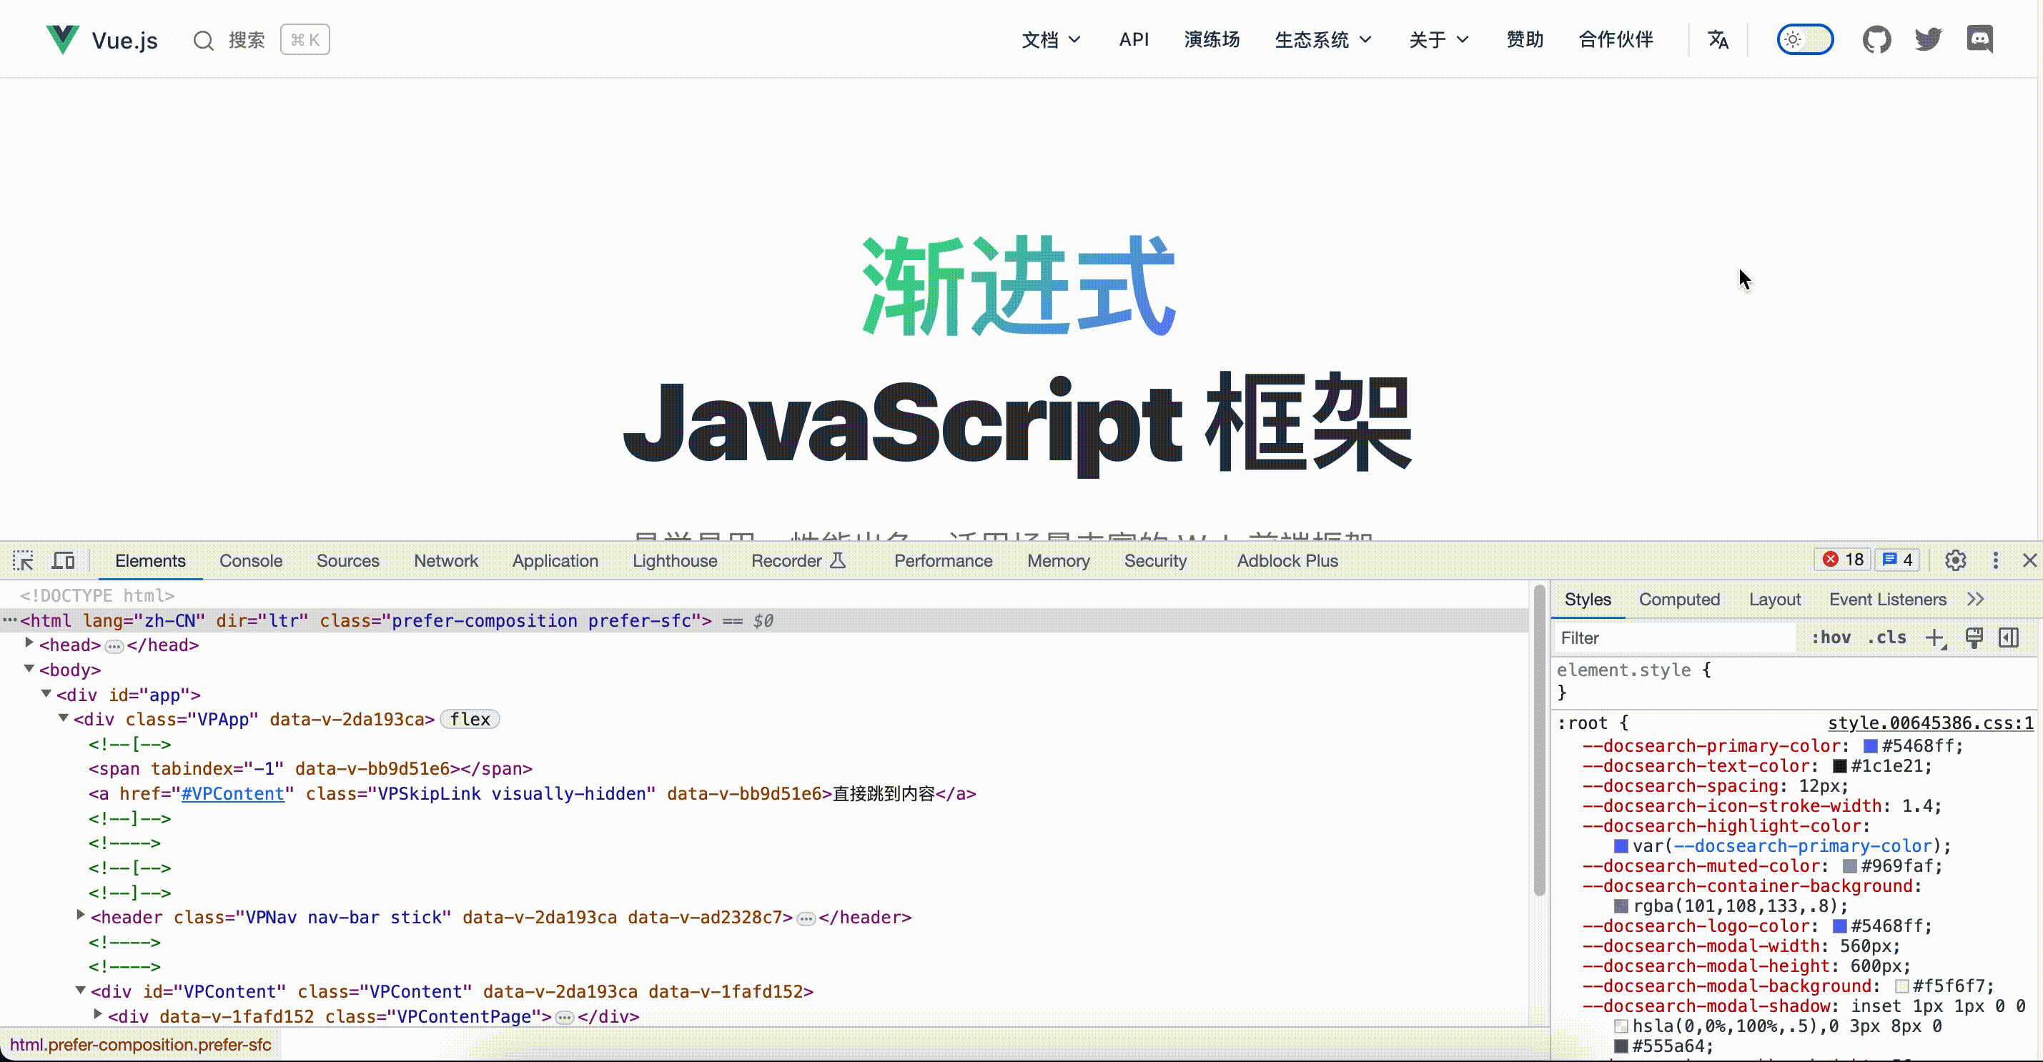Open the 赞助 nav link
2043x1062 pixels.
pyautogui.click(x=1524, y=39)
